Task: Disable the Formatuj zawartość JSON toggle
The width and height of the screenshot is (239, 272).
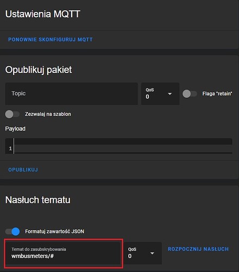Action: 12,232
